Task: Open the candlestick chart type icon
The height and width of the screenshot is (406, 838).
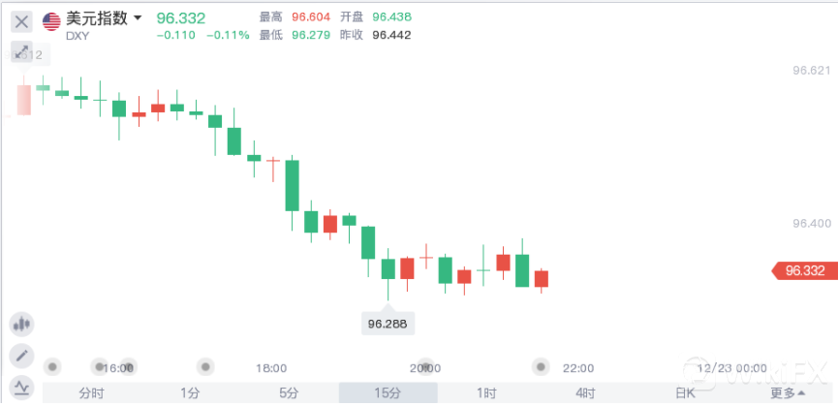Action: click(22, 324)
